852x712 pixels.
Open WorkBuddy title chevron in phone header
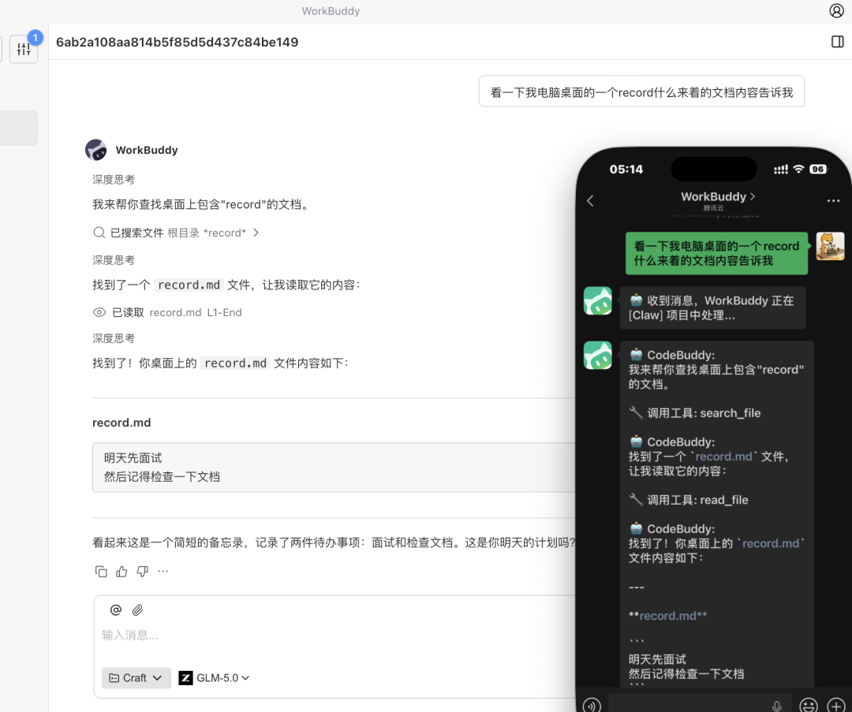pos(753,196)
